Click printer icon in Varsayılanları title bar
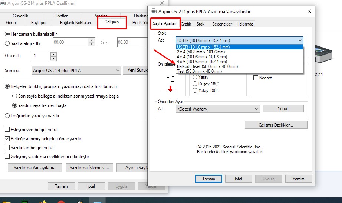The height and width of the screenshot is (203, 342). click(154, 11)
